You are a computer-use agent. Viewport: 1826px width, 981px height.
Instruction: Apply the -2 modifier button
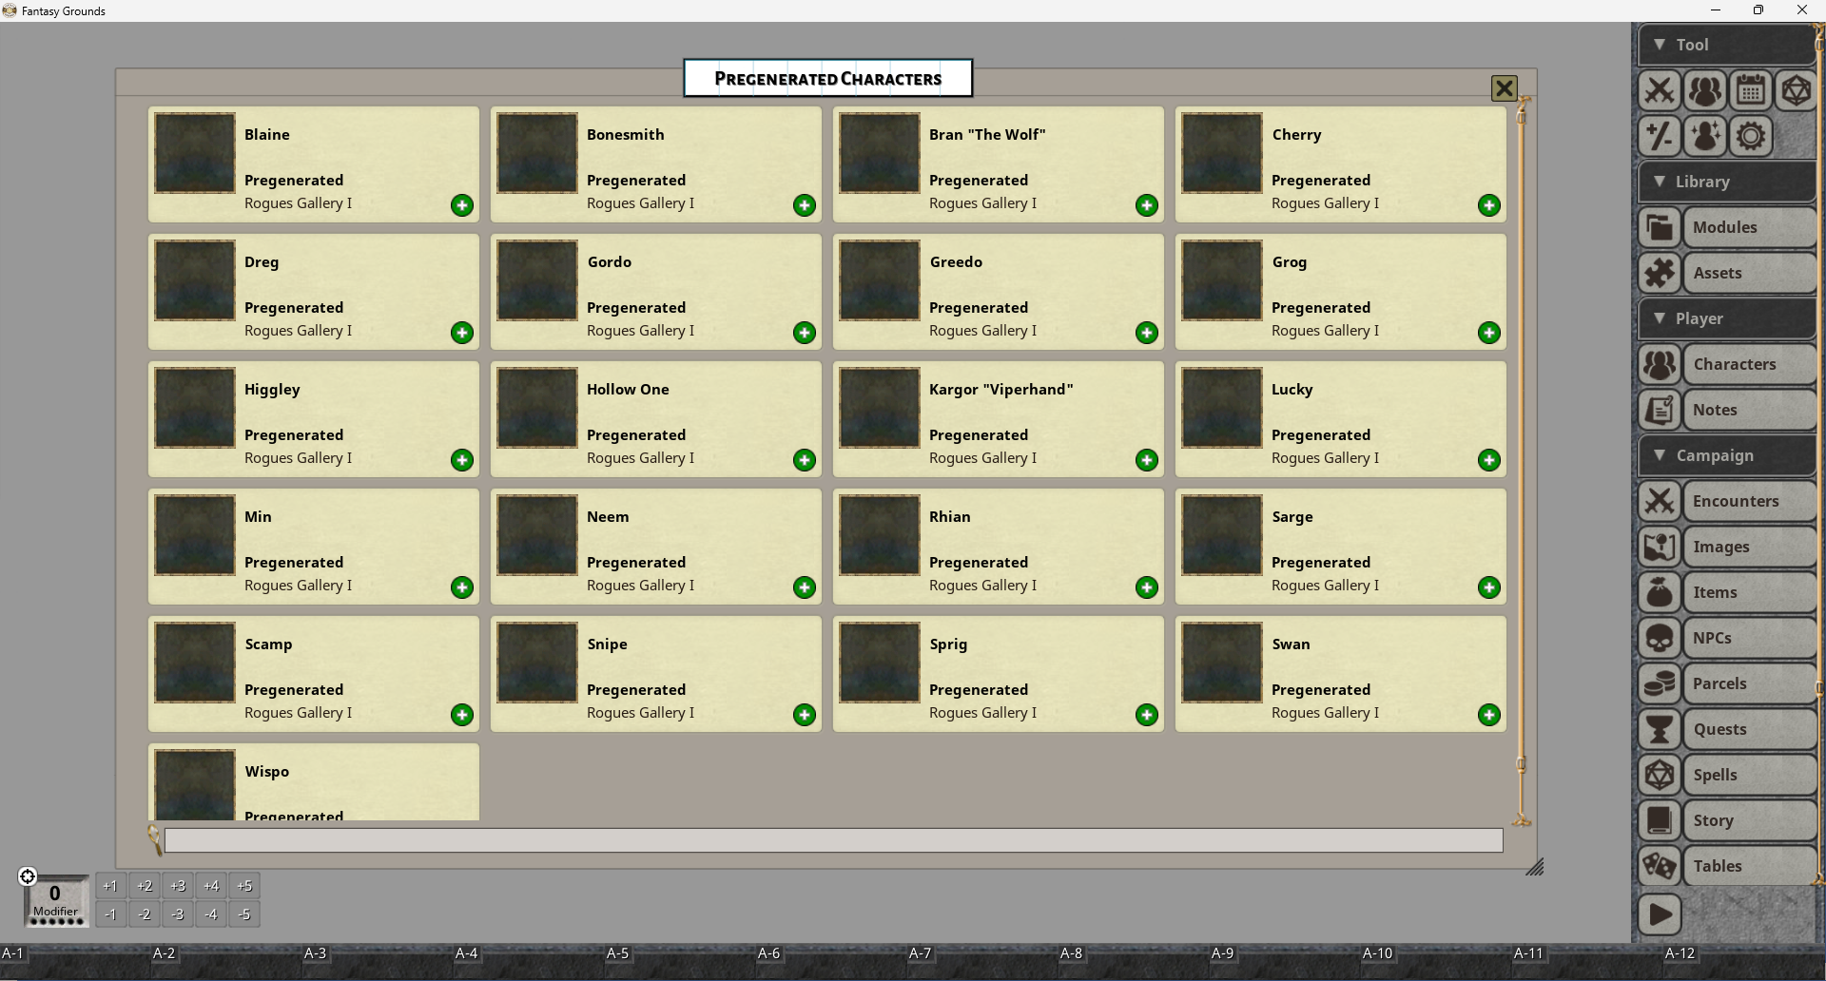pos(145,914)
